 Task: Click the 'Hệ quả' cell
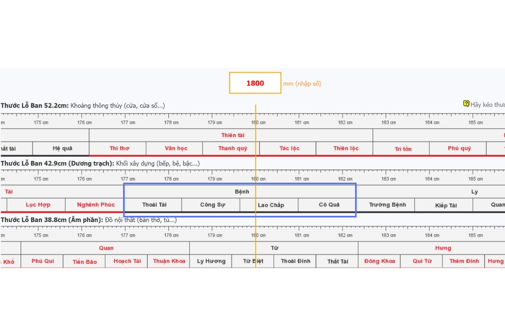[61, 148]
